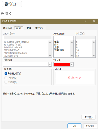
Task: Select BIZ UDPゴシック font entry
Action: (x=12, y=50)
